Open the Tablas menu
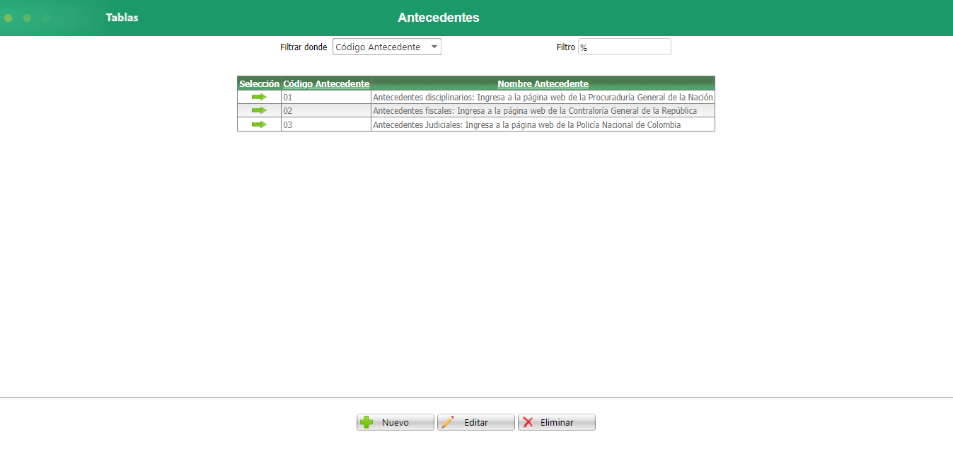 coord(122,18)
